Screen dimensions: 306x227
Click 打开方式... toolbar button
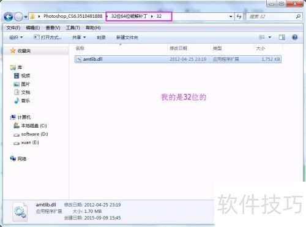(x=48, y=37)
